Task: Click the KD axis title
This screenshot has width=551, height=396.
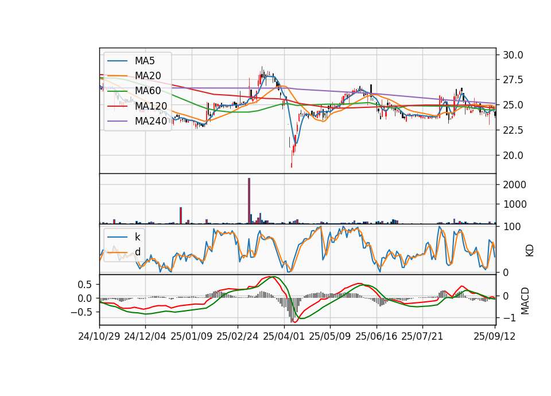Action: [x=529, y=251]
